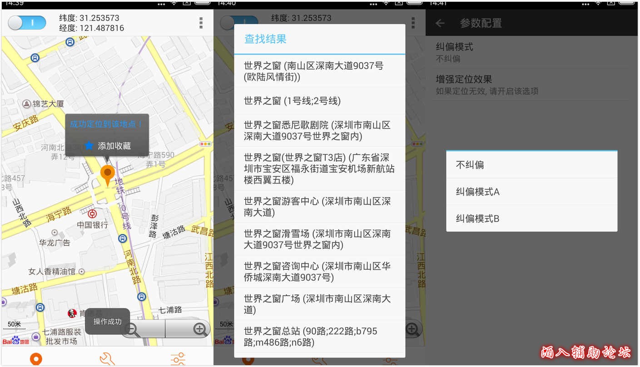Tap the 中国银行 bank icon on map

92,213
